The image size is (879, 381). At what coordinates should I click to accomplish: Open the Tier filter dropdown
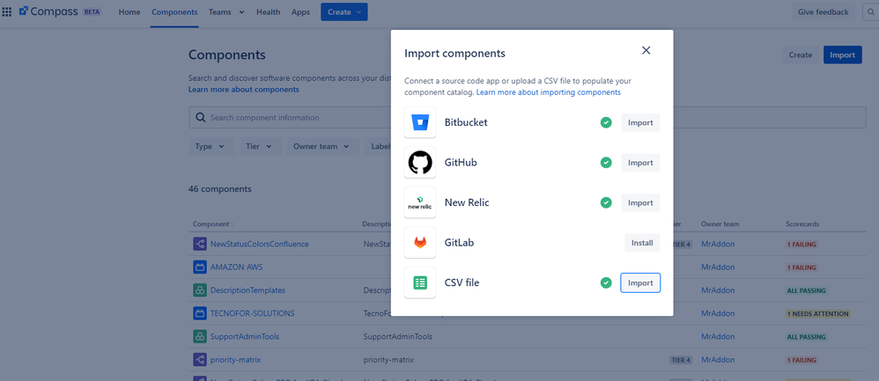pos(259,146)
